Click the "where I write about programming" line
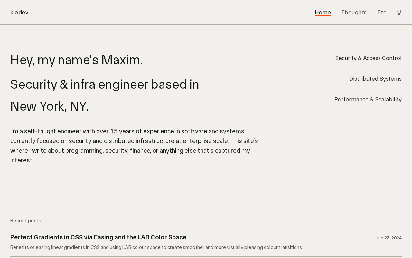 coord(130,151)
